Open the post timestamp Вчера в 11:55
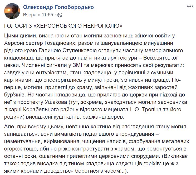The width and height of the screenshot is (196, 175). [x=38, y=15]
